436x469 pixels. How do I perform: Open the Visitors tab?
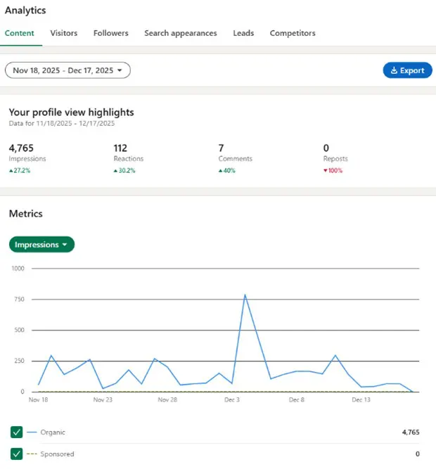(x=64, y=33)
